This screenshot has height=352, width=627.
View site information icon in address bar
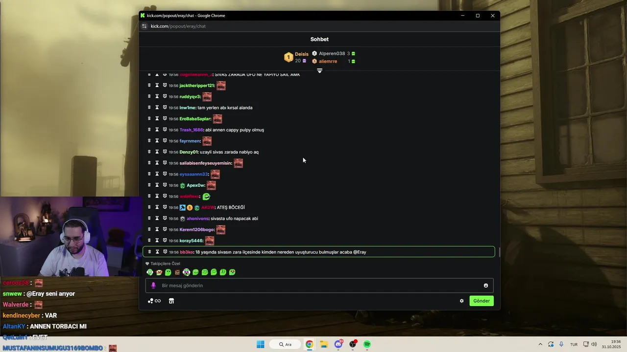pyautogui.click(x=144, y=26)
